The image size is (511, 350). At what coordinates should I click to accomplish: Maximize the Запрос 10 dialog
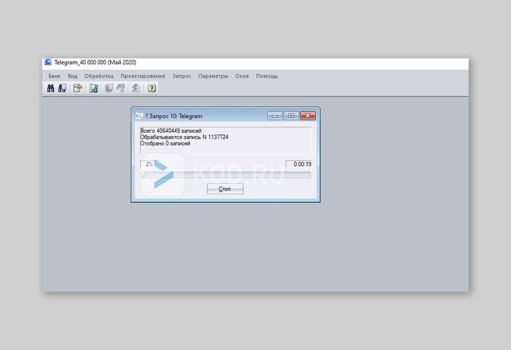(x=291, y=116)
